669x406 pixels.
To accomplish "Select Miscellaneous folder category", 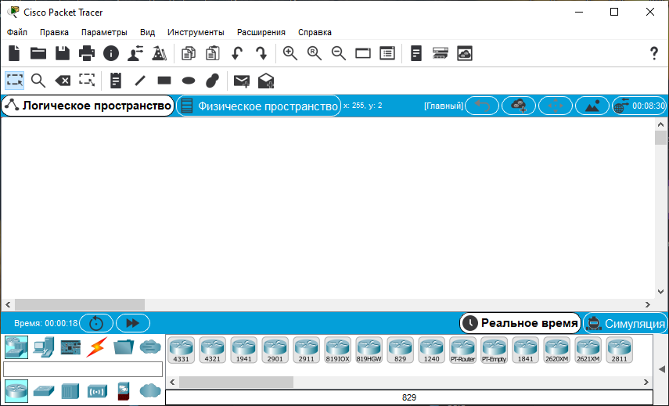I will pos(124,347).
